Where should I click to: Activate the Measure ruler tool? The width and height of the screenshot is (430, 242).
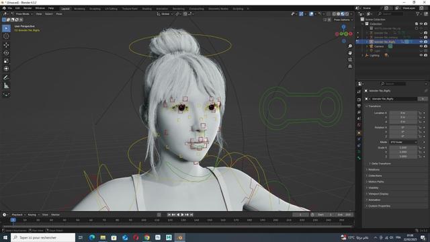[x=6, y=86]
